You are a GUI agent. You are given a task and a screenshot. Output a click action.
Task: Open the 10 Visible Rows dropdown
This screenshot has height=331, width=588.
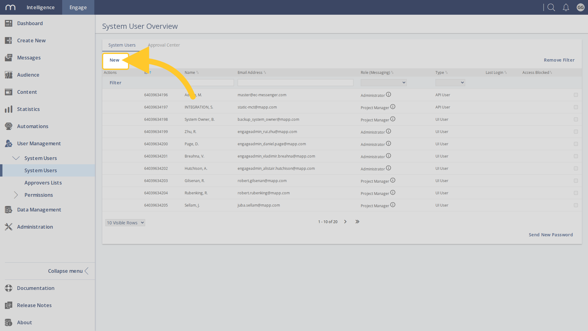pos(125,223)
